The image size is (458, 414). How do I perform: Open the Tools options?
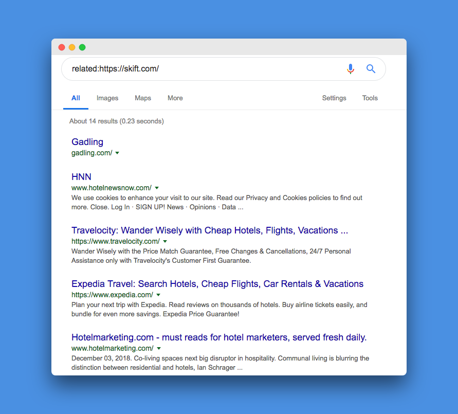pyautogui.click(x=370, y=98)
